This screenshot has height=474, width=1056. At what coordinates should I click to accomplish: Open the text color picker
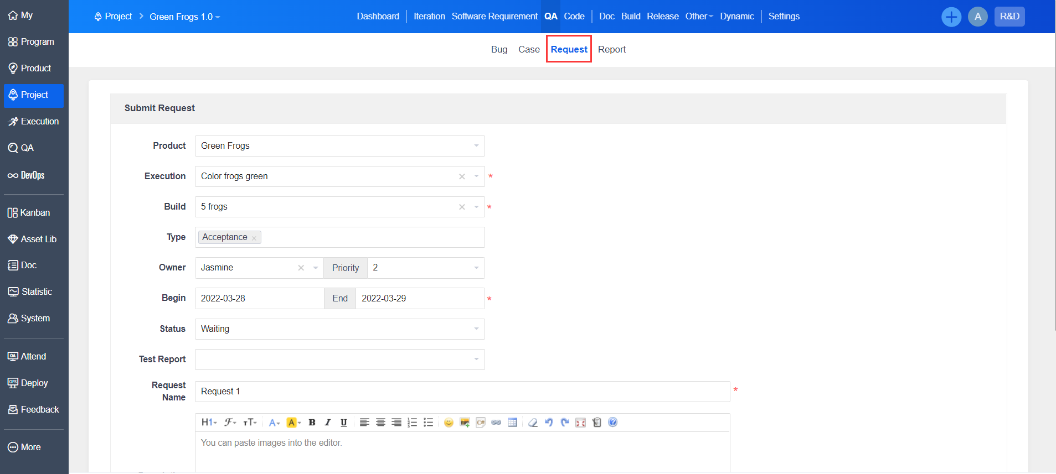point(274,423)
